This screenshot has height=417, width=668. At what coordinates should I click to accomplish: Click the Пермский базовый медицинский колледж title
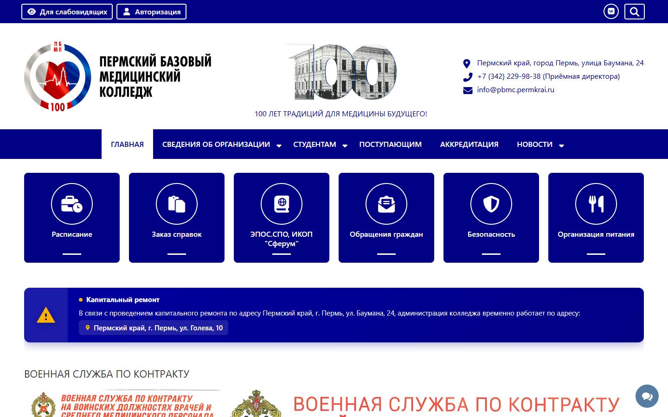click(x=155, y=76)
